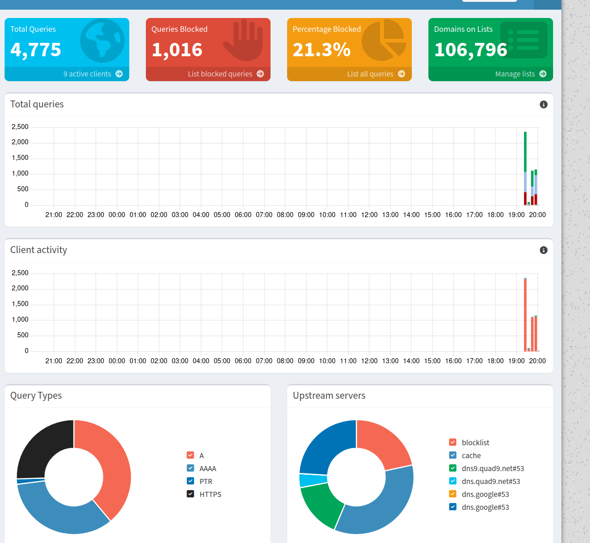590x543 pixels.
Task: Toggle the cache upstream checkbox
Action: (x=452, y=455)
